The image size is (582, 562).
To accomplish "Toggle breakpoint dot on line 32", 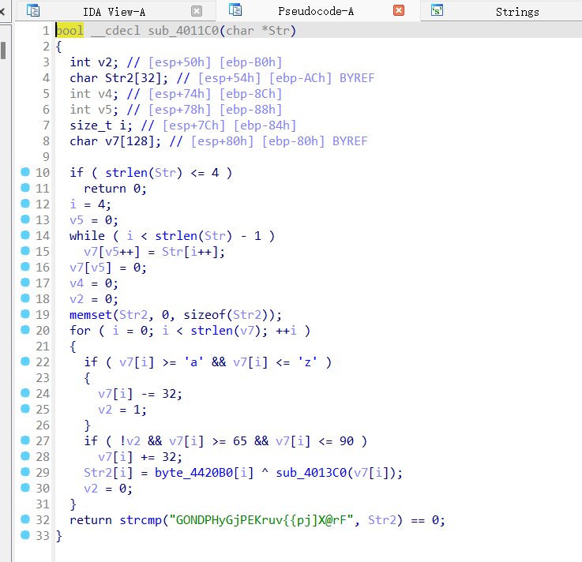I will pyautogui.click(x=24, y=519).
